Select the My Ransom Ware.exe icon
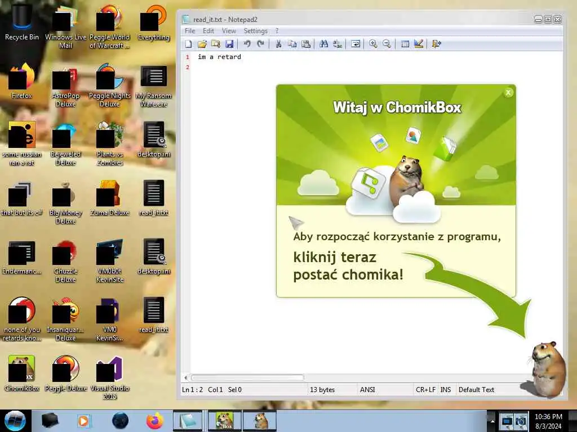577x432 pixels. (x=153, y=85)
